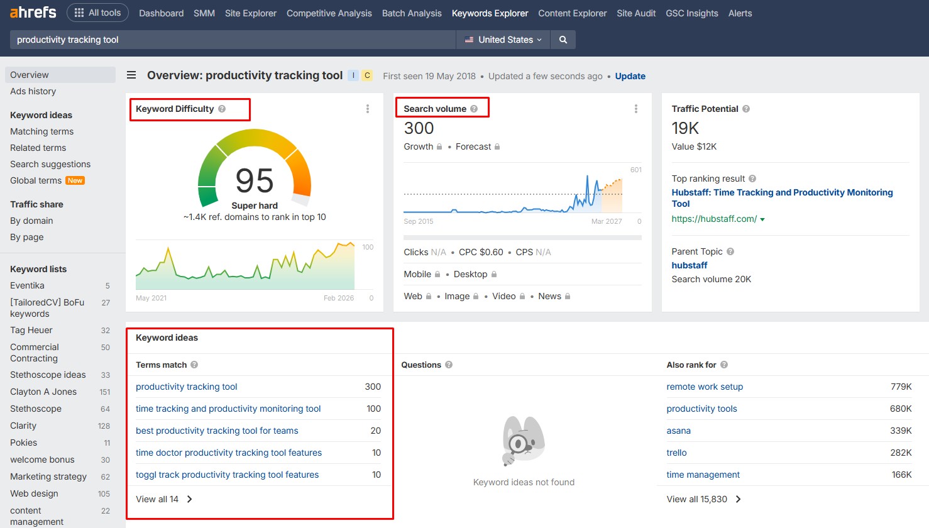Switch to the Dashboard section
The image size is (929, 528).
point(161,13)
